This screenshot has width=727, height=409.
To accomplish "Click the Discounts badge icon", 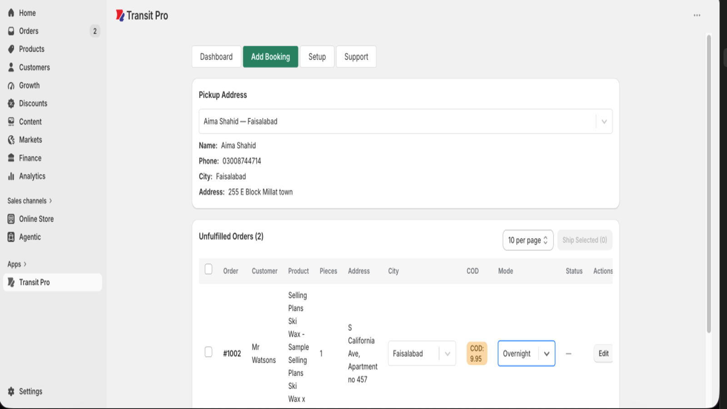I will (11, 104).
